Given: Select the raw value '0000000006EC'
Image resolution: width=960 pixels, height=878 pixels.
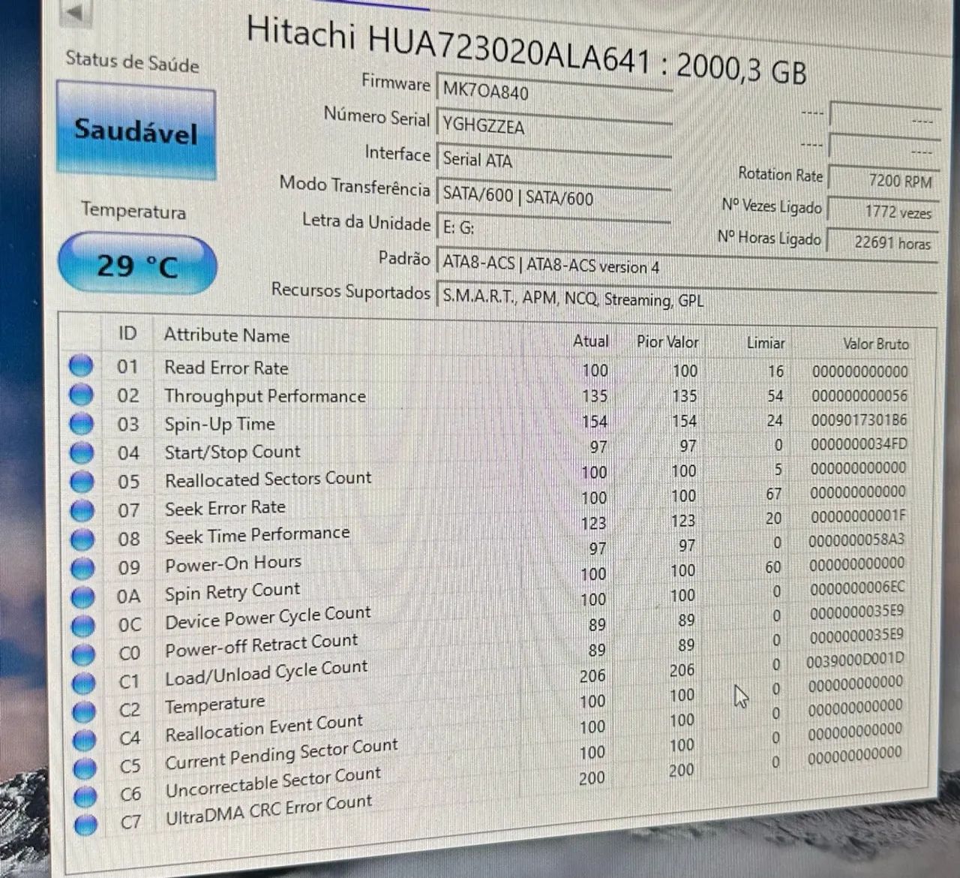Looking at the screenshot, I should coord(857,588).
